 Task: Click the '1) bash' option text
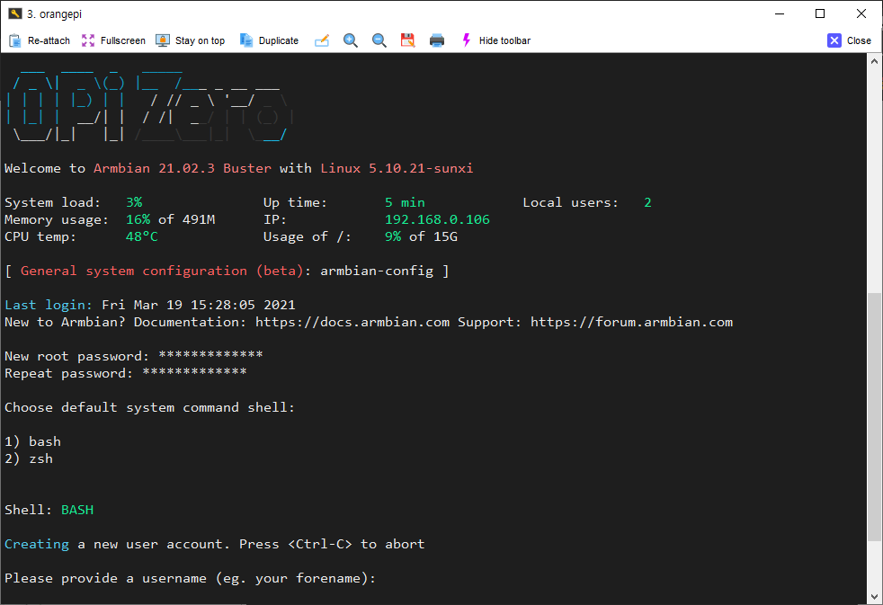(32, 441)
